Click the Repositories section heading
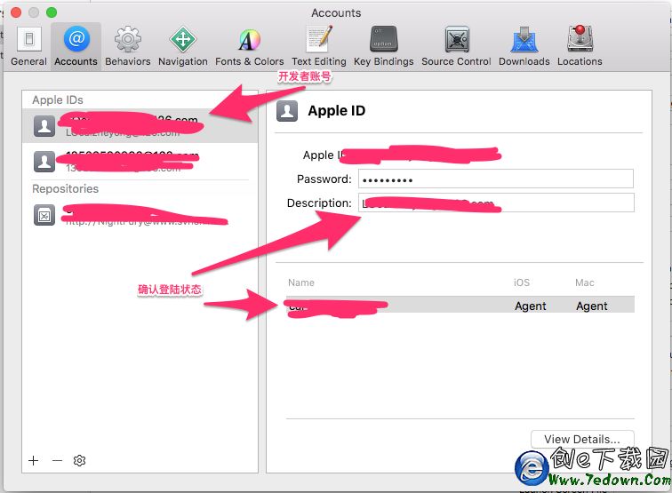Screen dimensions: 672x493 pos(65,188)
